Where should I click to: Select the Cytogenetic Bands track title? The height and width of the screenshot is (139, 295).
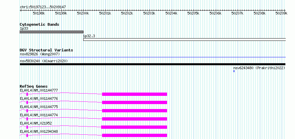[x=39, y=24]
